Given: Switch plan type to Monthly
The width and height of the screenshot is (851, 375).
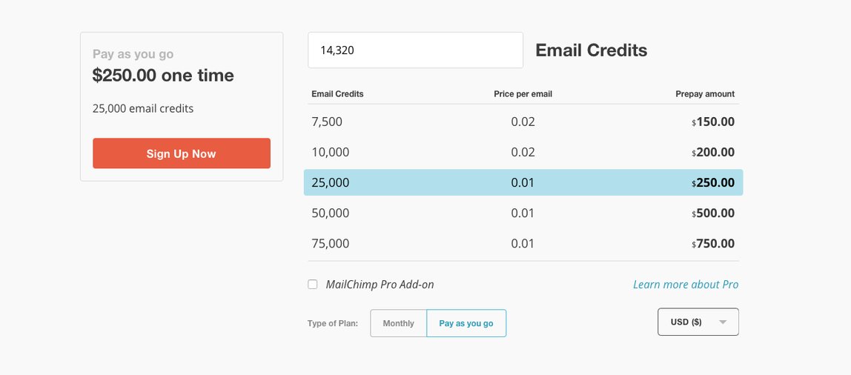Looking at the screenshot, I should pos(398,323).
